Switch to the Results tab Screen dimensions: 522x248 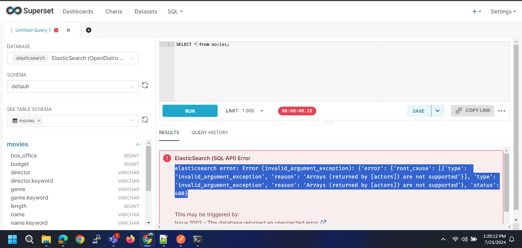click(169, 133)
